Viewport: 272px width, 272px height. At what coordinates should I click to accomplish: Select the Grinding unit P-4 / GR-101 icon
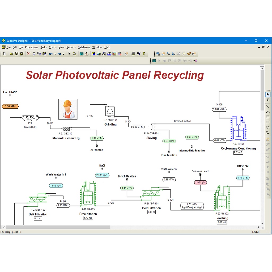pyautogui.click(x=109, y=111)
